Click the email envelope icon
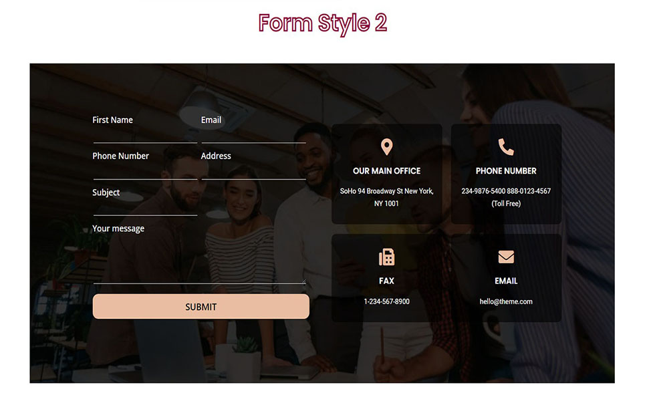 506,257
